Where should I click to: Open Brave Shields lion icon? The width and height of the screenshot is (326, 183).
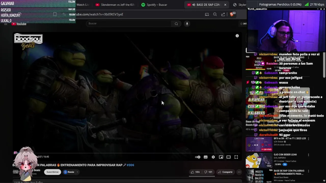232,14
